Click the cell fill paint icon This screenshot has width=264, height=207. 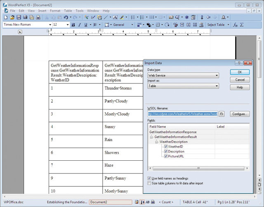148,25
